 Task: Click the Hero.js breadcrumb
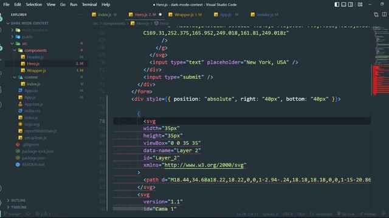coord(143,23)
